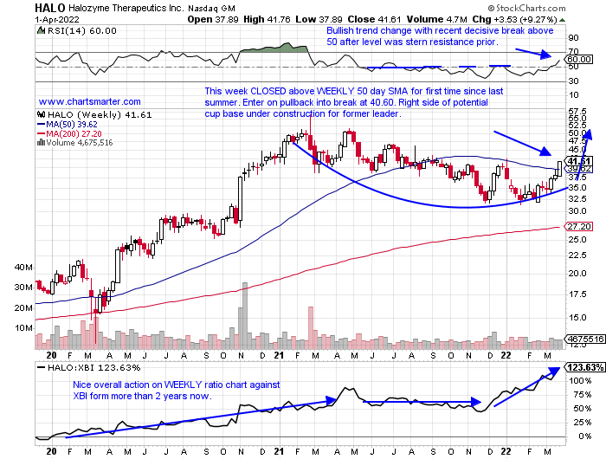Click the candlestick icon beside HALO (Weekly)

tap(41, 114)
